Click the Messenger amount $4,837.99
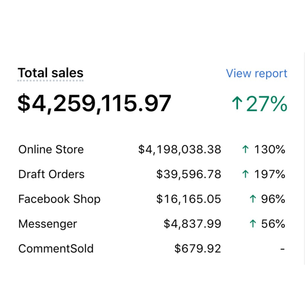 192,224
